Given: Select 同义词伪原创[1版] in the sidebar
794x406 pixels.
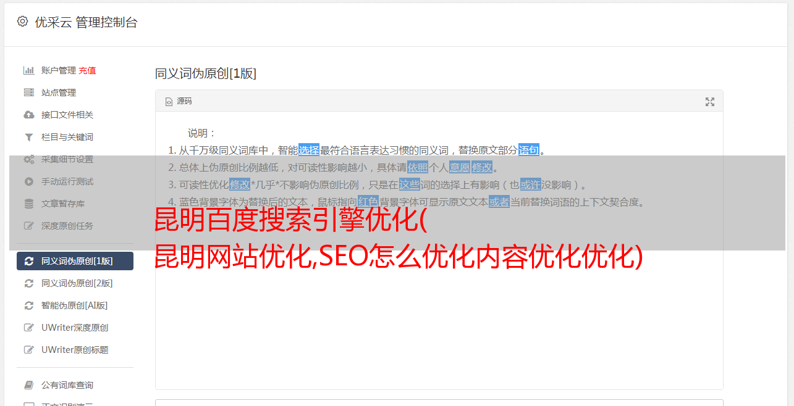Looking at the screenshot, I should [75, 261].
